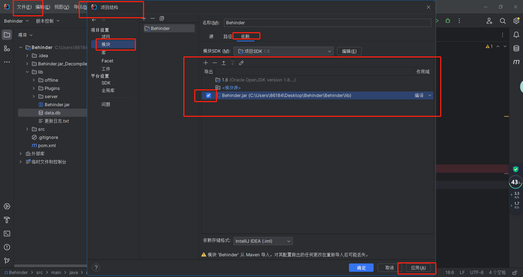523x277 pixels.
Task: Click the 应用(A) button
Action: [x=418, y=268]
